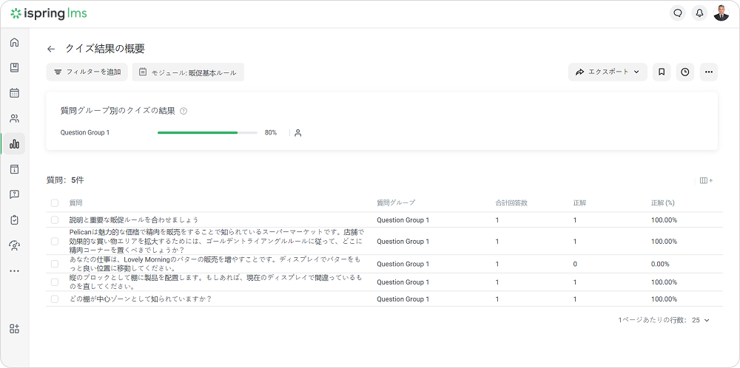Click the column settings icon above the table

pos(706,180)
